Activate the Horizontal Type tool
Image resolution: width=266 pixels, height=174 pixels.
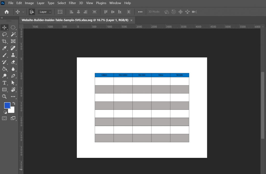click(4, 83)
